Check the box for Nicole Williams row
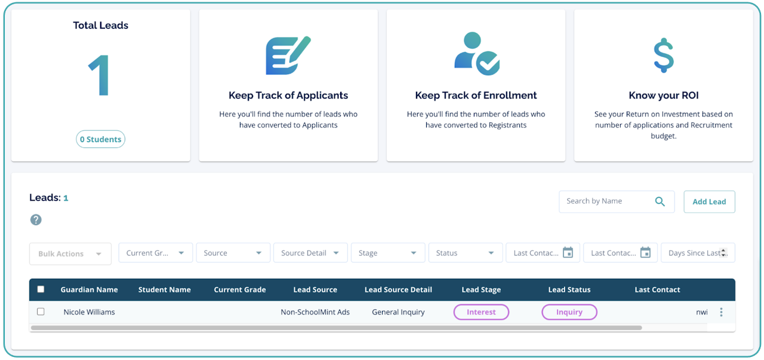This screenshot has height=360, width=764. [41, 312]
